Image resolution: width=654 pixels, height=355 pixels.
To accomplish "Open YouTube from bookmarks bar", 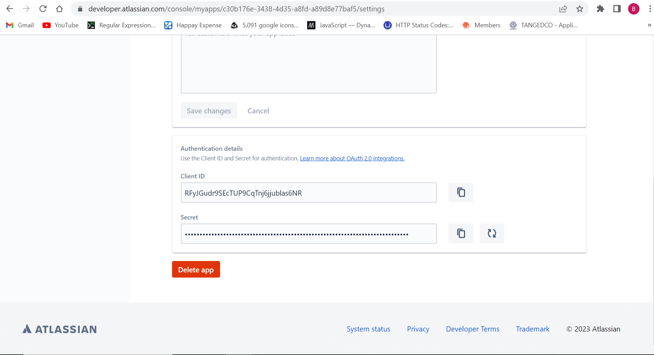I will (60, 25).
